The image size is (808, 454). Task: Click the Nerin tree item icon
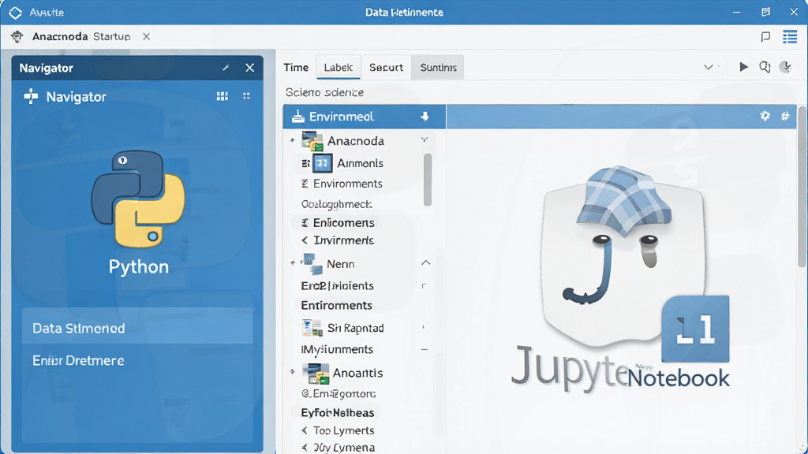pyautogui.click(x=312, y=264)
